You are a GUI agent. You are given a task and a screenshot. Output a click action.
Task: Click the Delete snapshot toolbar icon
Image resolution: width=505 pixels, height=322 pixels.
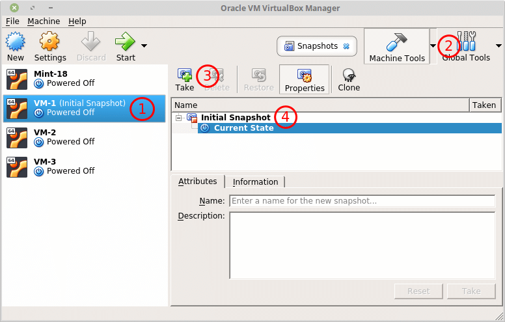[x=217, y=75]
